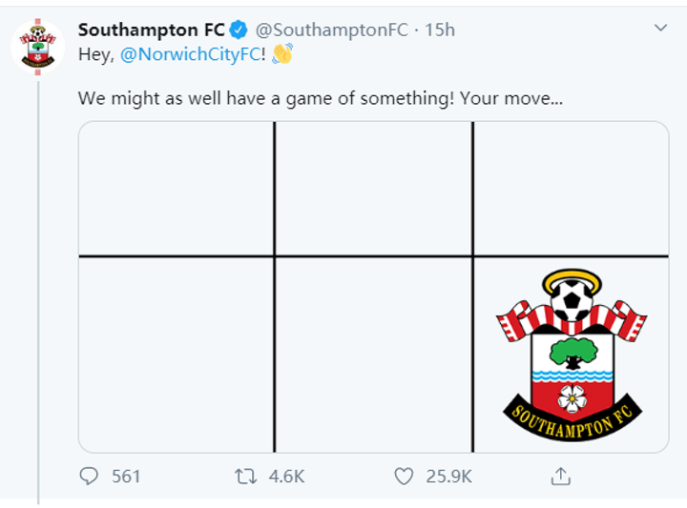
Task: Click the top-middle empty grid cell
Action: (373, 188)
